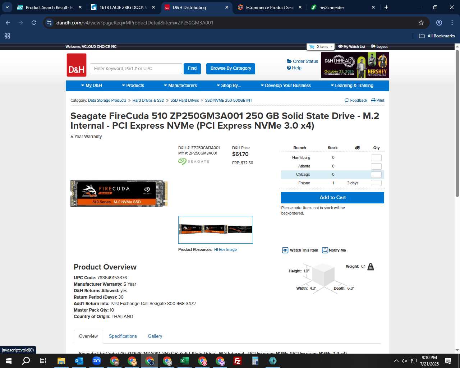Click Harrisburg quantity field

tap(376, 158)
